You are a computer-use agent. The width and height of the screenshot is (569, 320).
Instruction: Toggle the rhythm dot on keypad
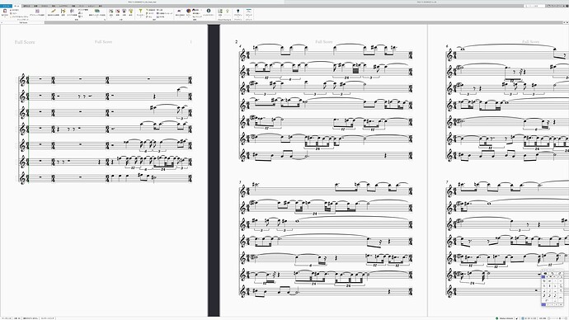coord(555,300)
